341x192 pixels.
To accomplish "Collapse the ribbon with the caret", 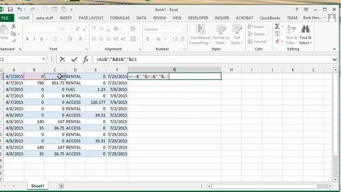I will pos(334,49).
